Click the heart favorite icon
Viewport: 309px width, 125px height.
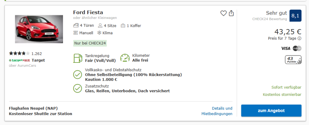(223, 13)
